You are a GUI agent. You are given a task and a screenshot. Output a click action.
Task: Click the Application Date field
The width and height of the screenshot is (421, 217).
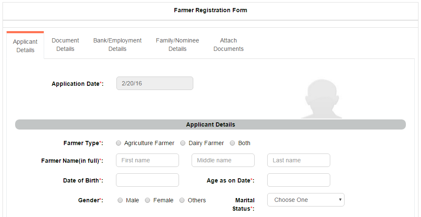pyautogui.click(x=155, y=83)
